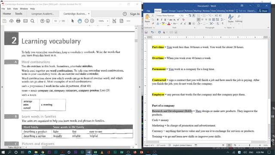Redo action in Word quick access bar

(x=159, y=32)
